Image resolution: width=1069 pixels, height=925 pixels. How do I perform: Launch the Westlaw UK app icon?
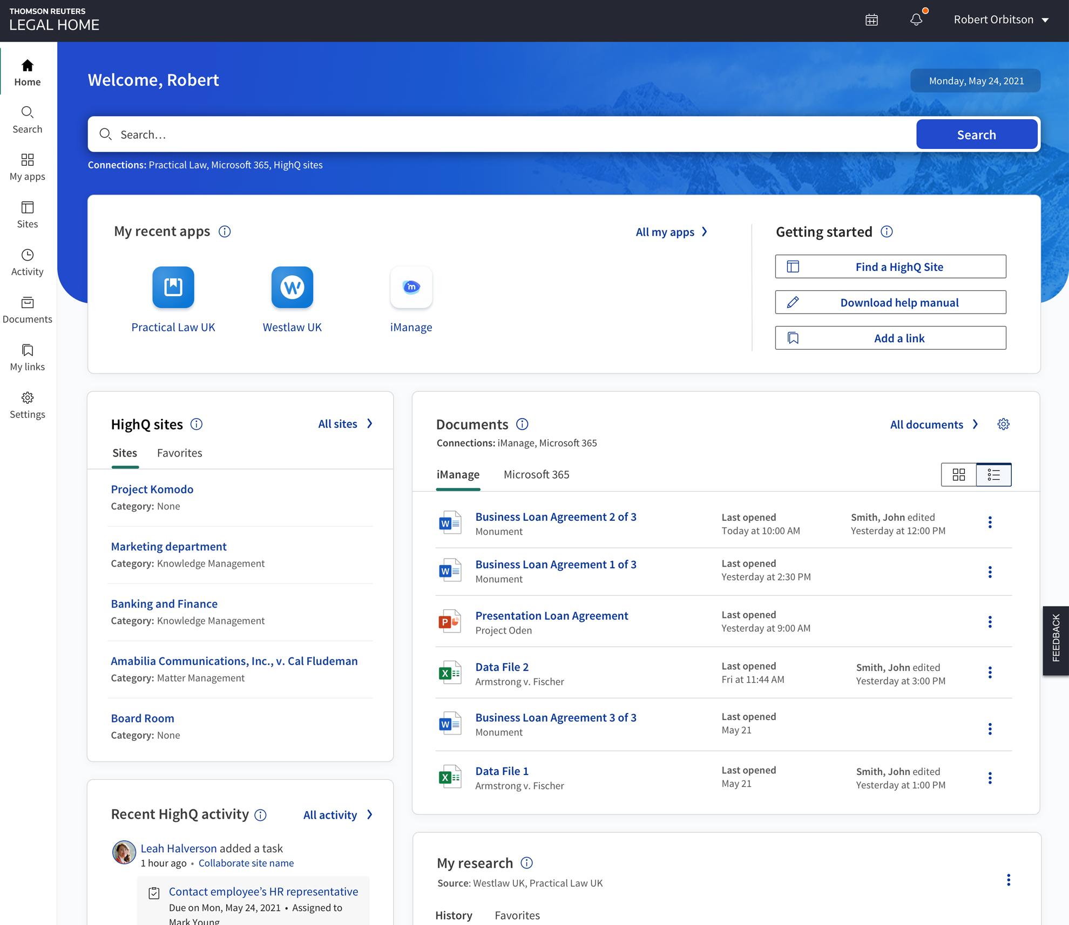[292, 287]
